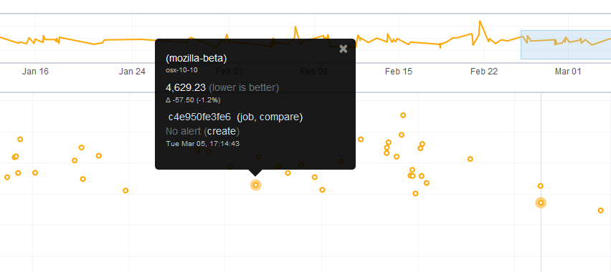The width and height of the screenshot is (611, 272).
Task: Click highlighted data point on vertical crosshair line
Action: coord(541,203)
